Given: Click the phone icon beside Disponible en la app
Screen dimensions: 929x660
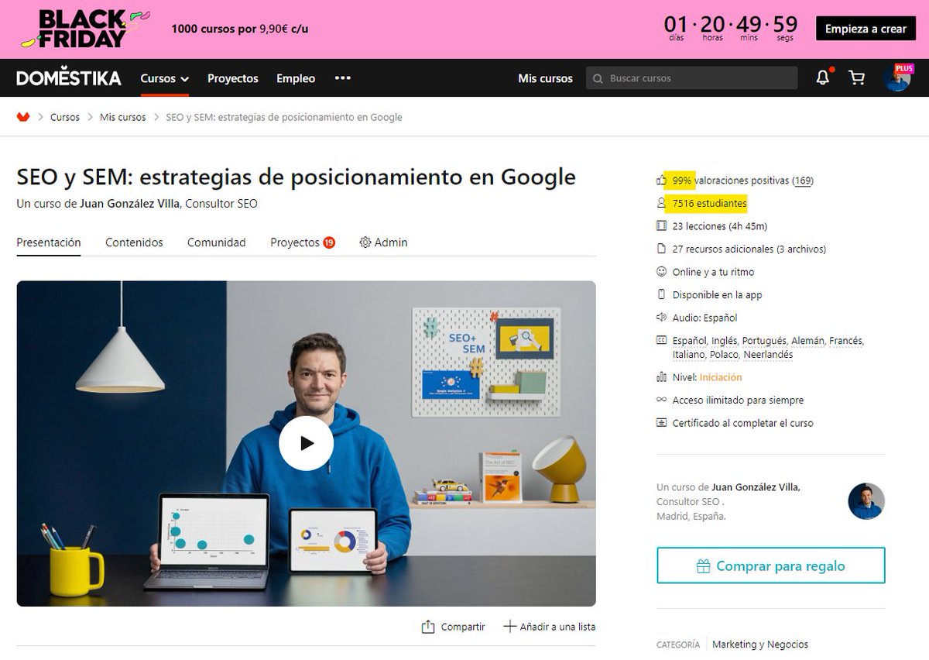Looking at the screenshot, I should tap(661, 294).
